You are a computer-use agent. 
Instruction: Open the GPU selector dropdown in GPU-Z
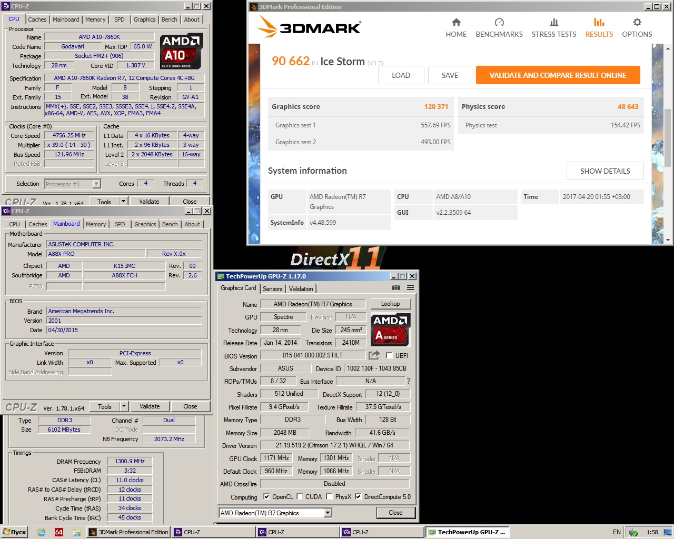[x=328, y=513]
